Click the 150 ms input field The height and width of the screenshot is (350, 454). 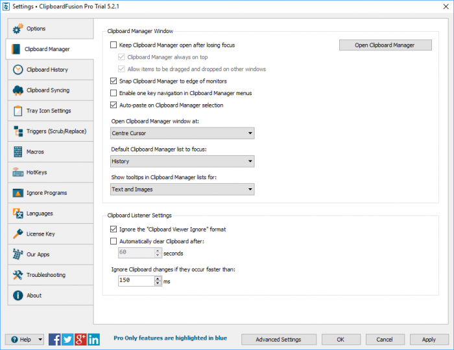pos(136,281)
